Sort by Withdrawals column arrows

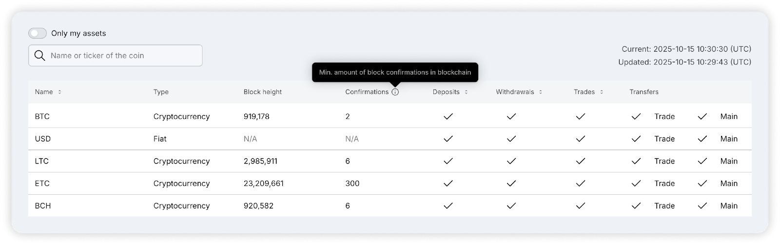tap(541, 92)
